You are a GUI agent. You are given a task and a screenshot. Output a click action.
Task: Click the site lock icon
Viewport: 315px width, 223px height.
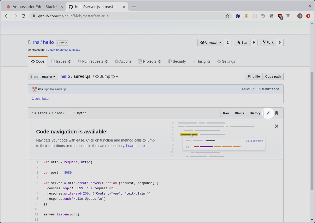tap(34, 16)
